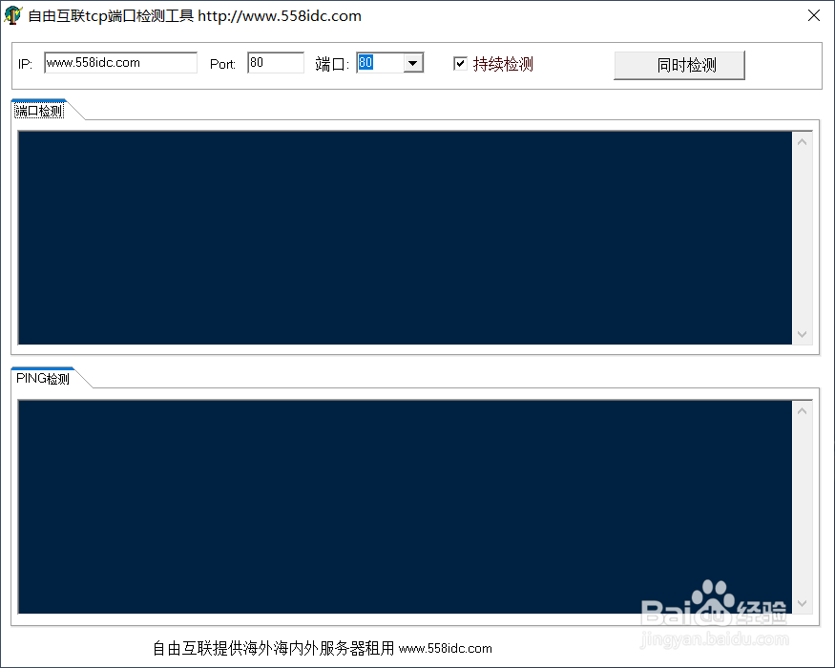835x668 pixels.
Task: Click the Port field showing 80
Action: (276, 63)
